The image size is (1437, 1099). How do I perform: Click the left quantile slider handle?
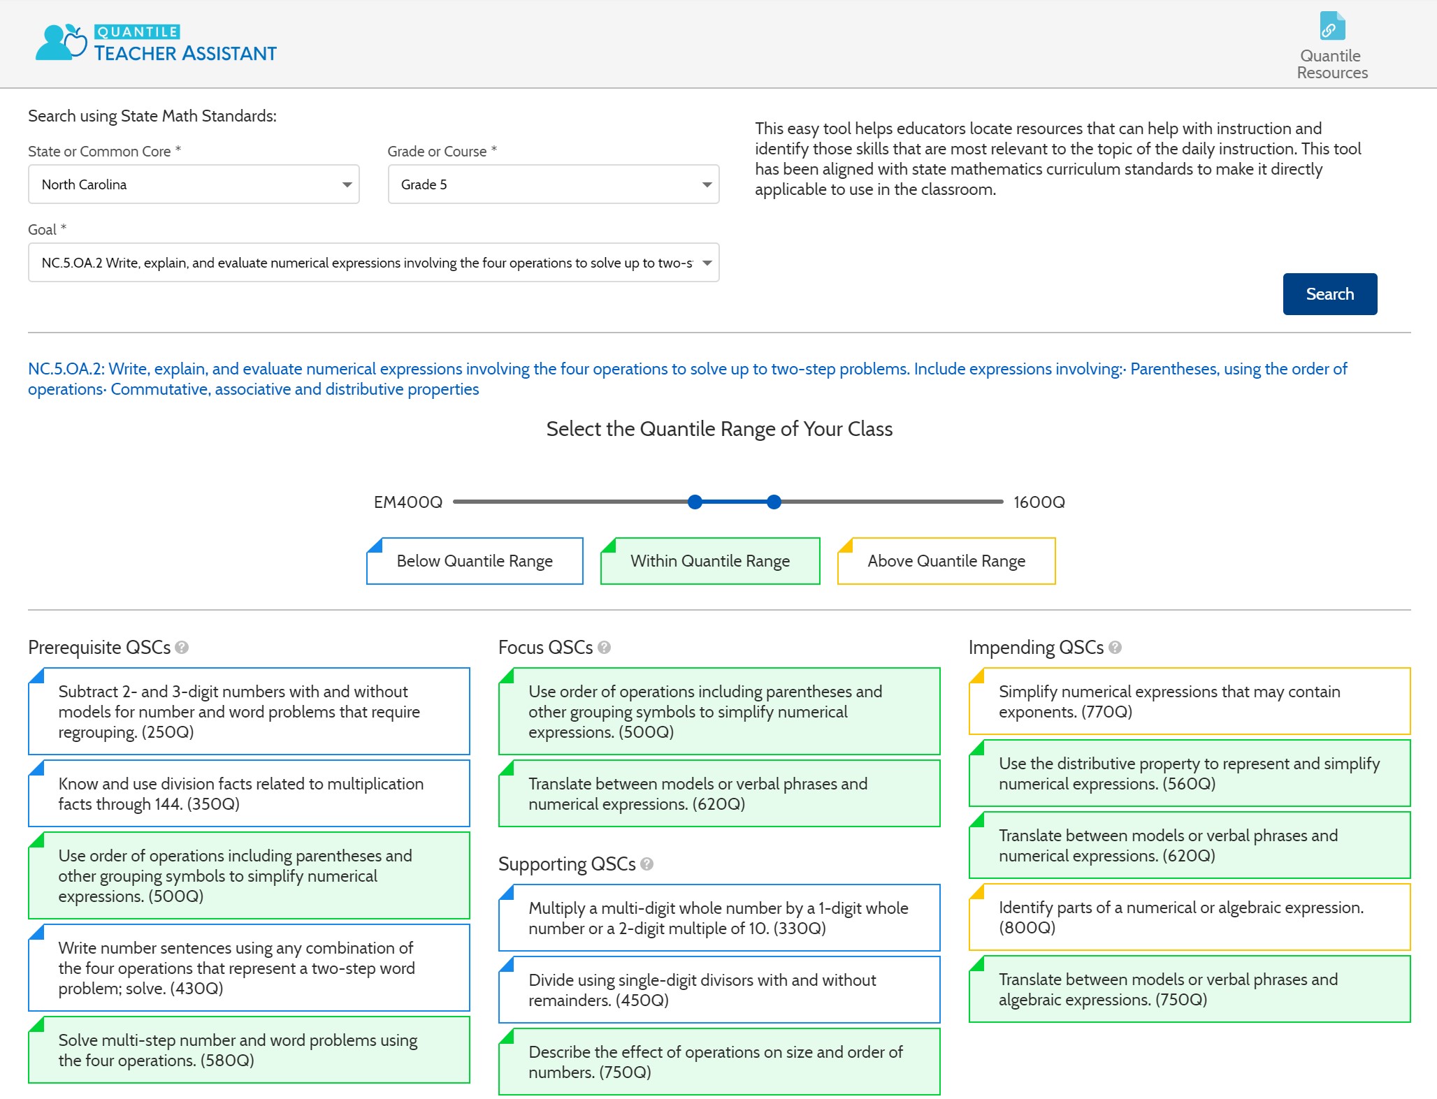[695, 502]
